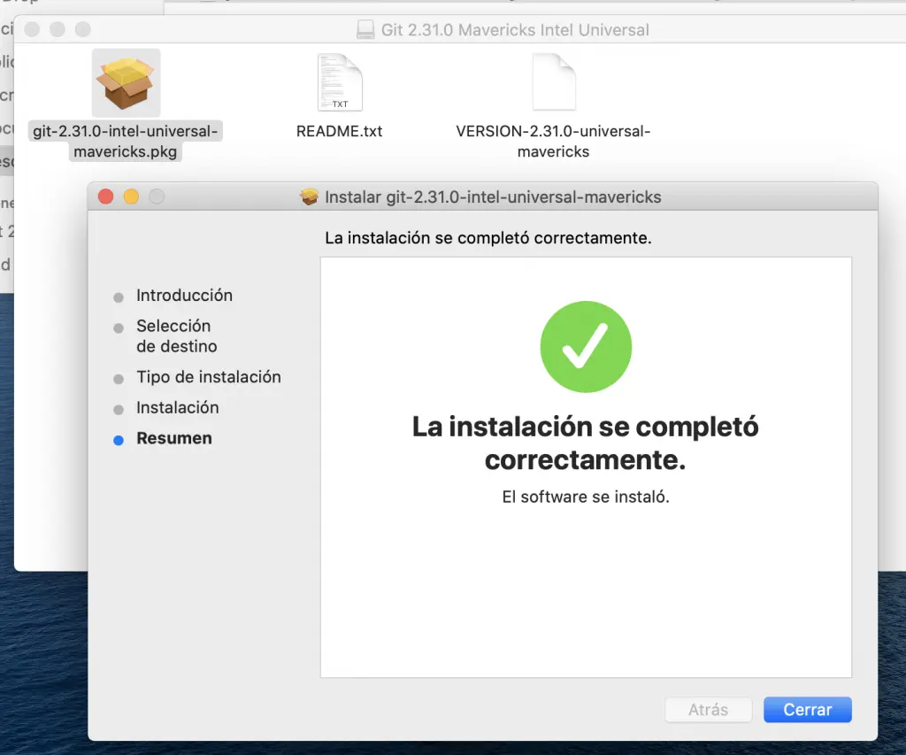Click the Atrás button
Screen dimensions: 906x755
pyautogui.click(x=709, y=709)
